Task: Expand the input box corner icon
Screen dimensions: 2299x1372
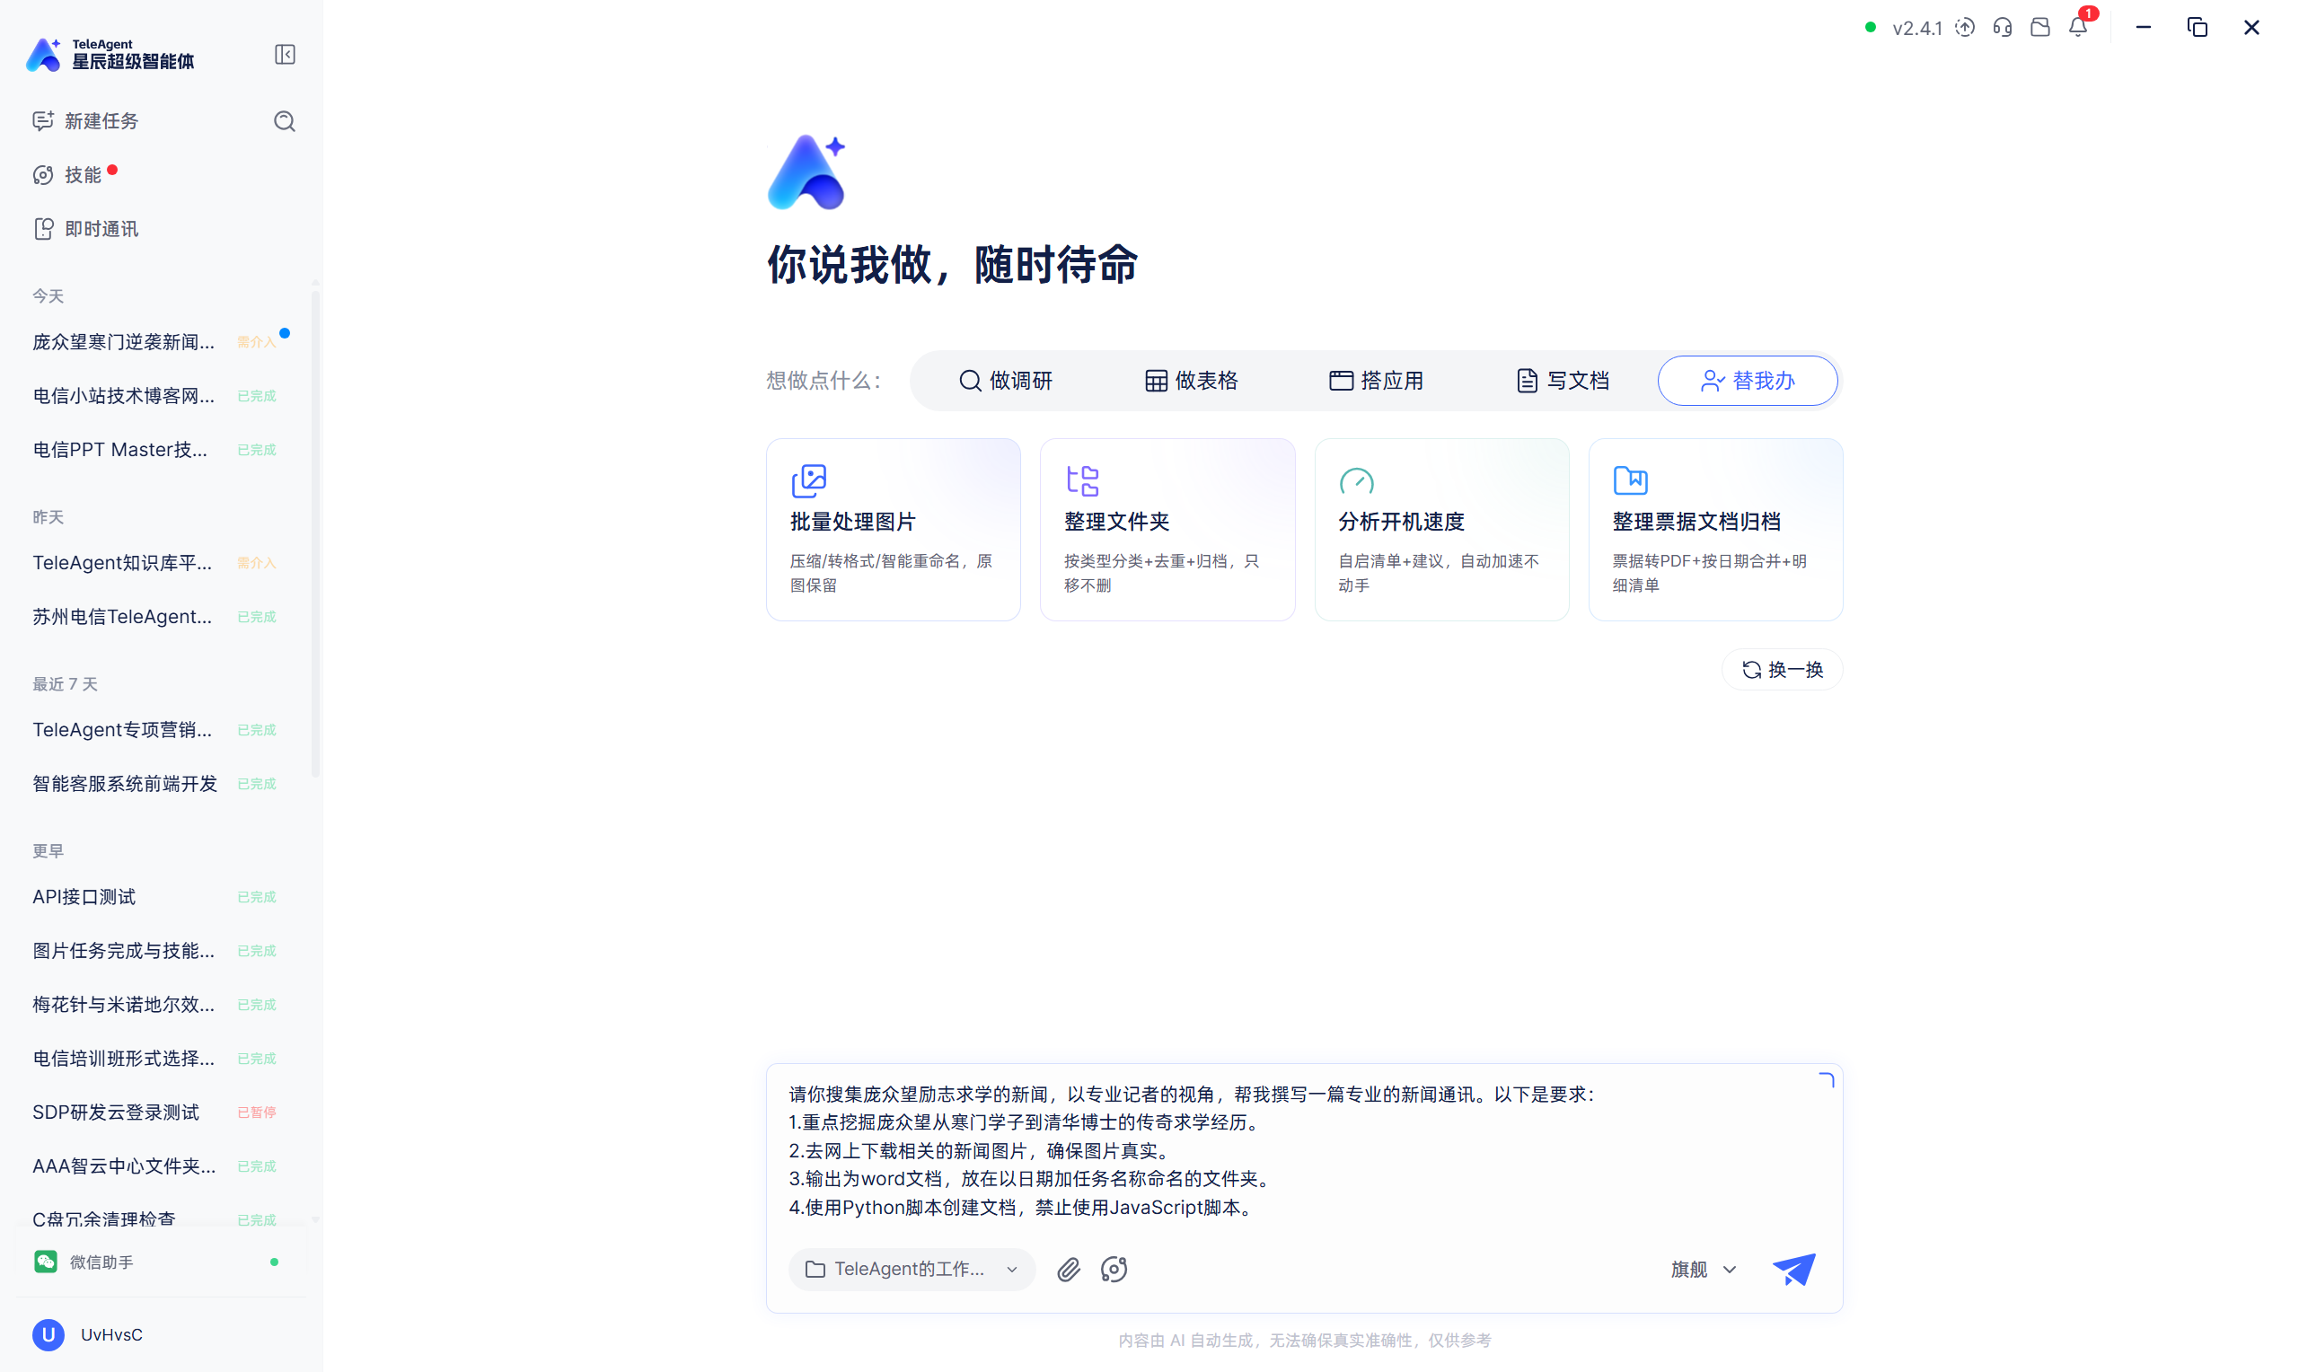Action: point(1826,1080)
